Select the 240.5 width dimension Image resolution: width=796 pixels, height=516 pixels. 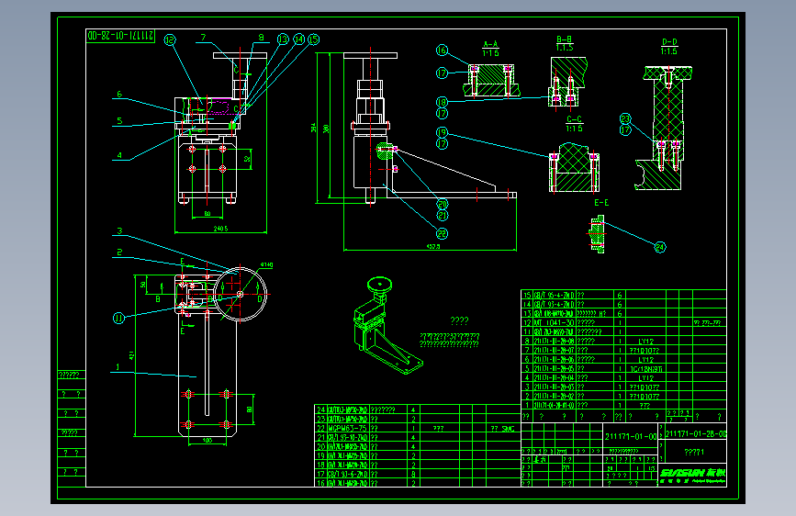[x=220, y=229]
